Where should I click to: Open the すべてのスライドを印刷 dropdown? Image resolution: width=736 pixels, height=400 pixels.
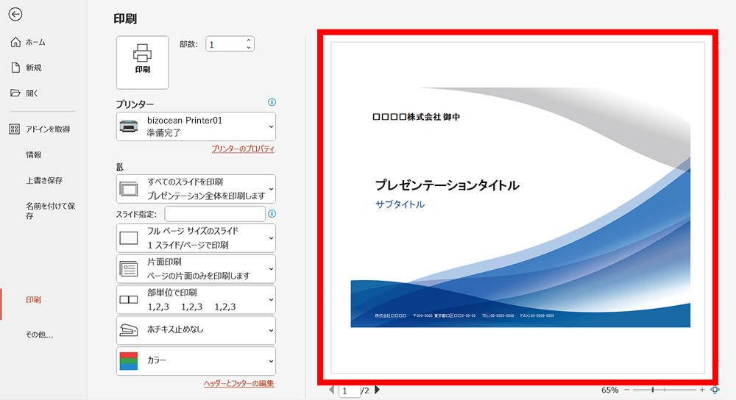[x=197, y=189]
